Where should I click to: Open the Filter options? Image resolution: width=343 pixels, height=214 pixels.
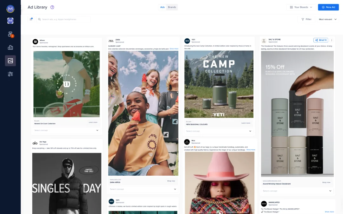point(306,19)
